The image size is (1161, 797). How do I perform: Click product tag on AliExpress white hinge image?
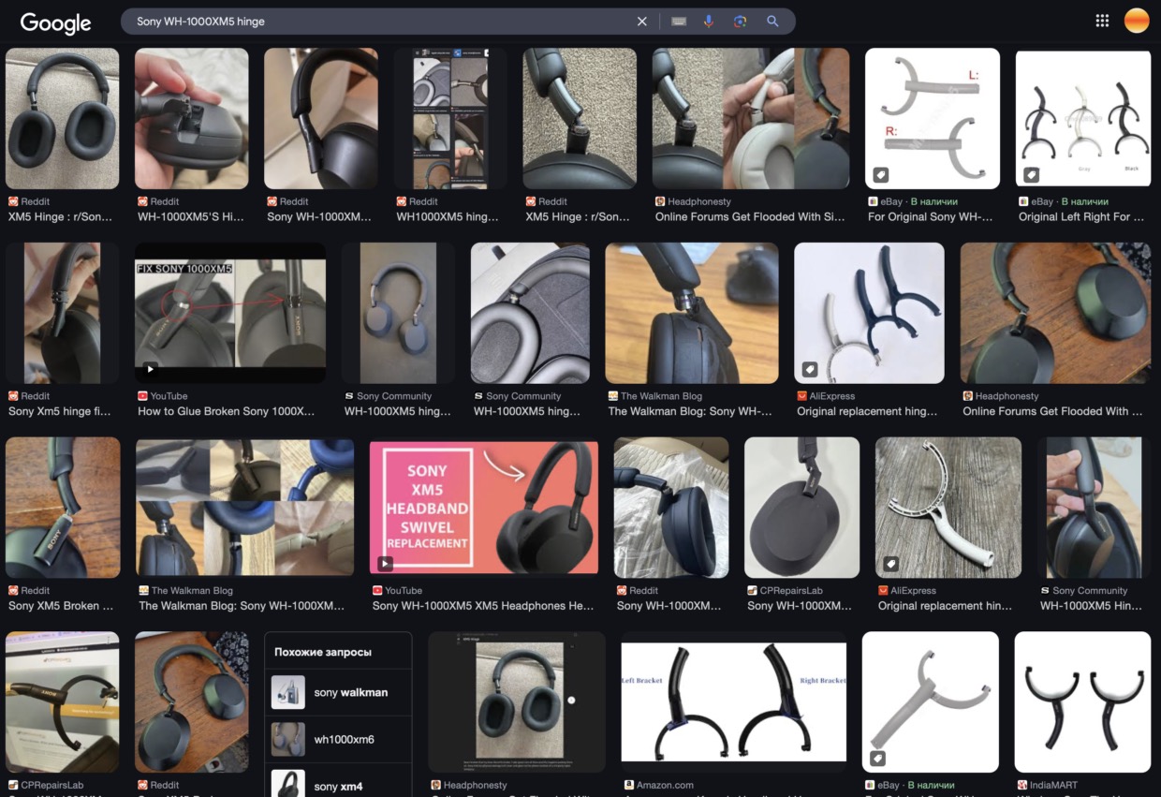point(890,564)
